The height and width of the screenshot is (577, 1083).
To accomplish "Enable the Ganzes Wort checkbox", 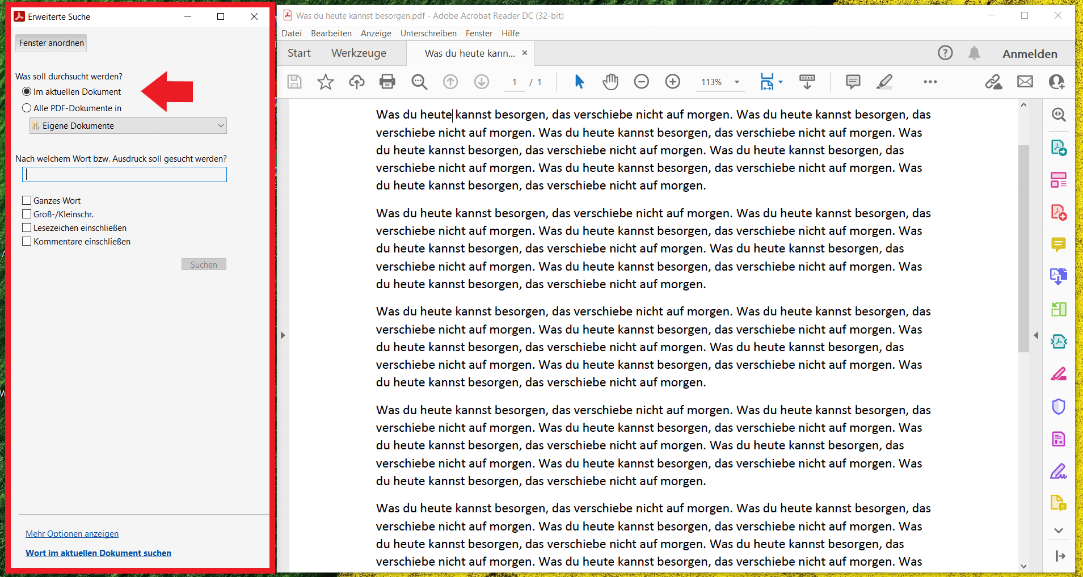I will (27, 200).
